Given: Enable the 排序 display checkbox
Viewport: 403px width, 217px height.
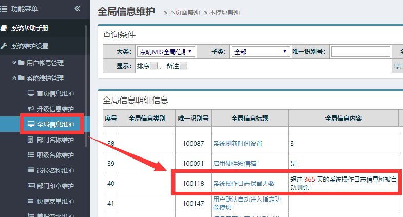Looking at the screenshot, I should click(153, 66).
